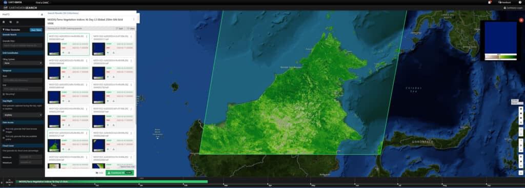Click the green Download All button

click(119, 173)
